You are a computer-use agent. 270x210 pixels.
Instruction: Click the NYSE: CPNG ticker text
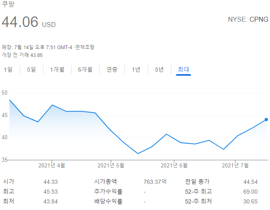click(248, 20)
